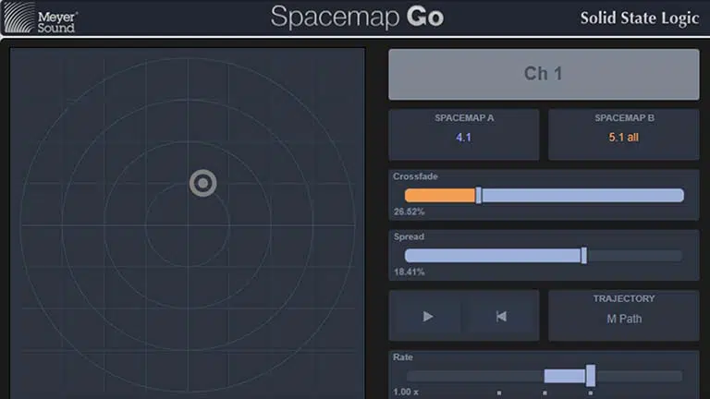This screenshot has height=399, width=710.
Task: Click the Crossfade slider handle
Action: pyautogui.click(x=479, y=196)
